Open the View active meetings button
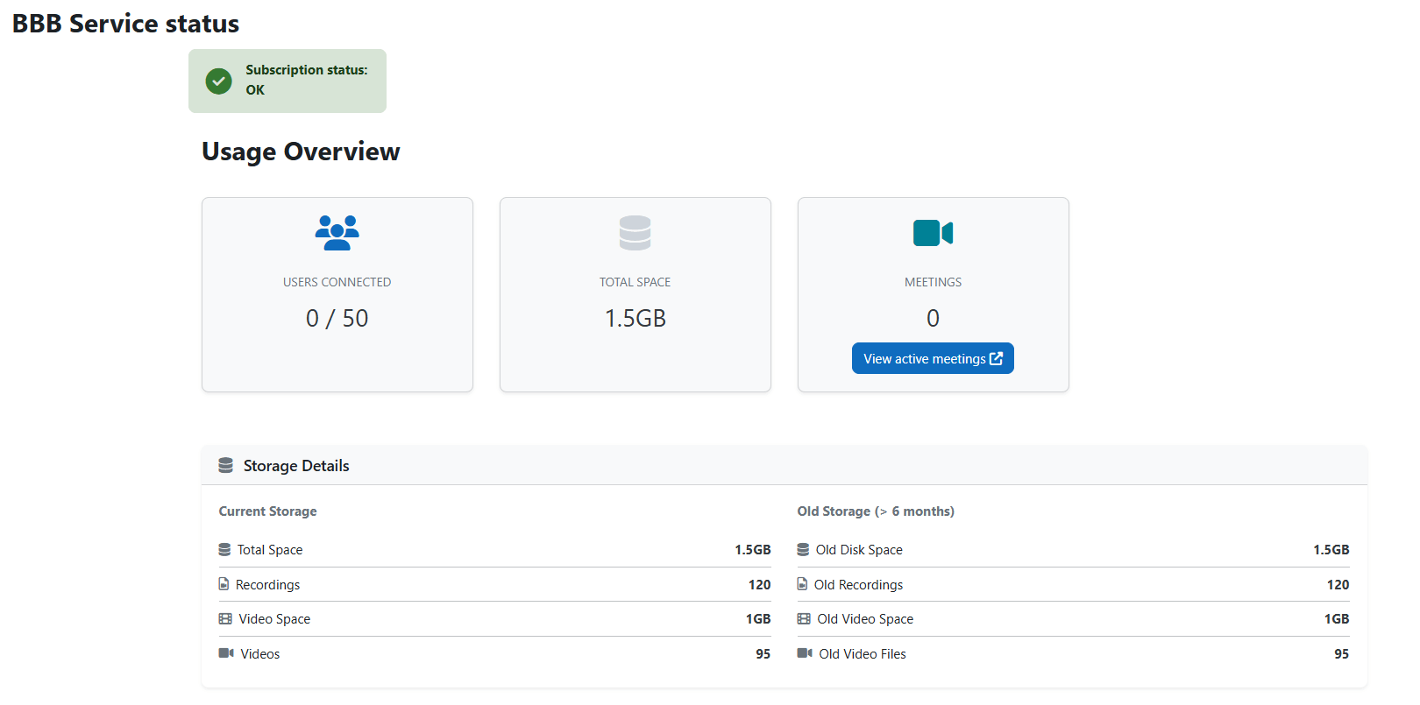The height and width of the screenshot is (705, 1420). (924, 358)
